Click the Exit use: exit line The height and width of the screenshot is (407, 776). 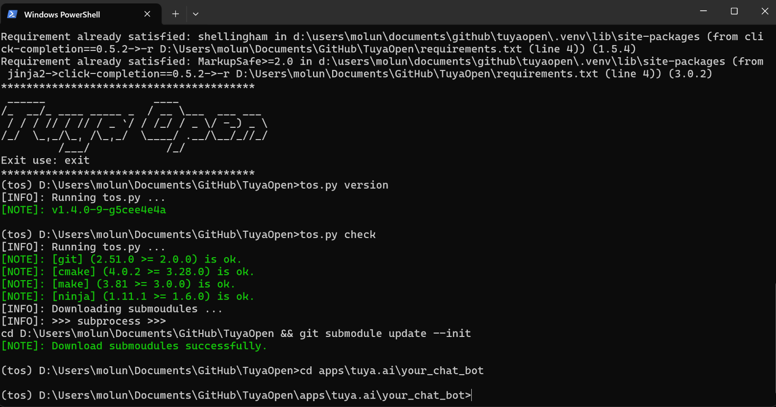tap(45, 160)
